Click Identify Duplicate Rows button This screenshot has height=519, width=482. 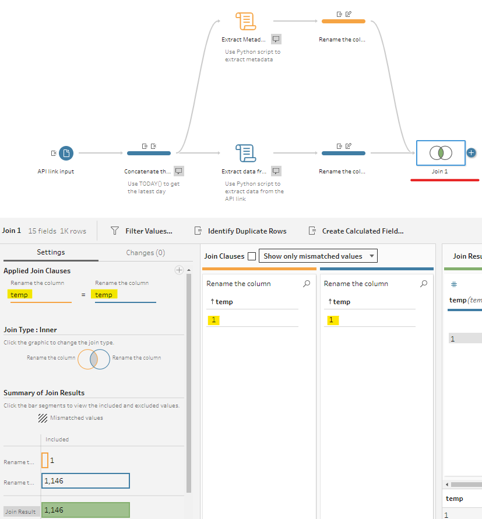click(x=241, y=231)
